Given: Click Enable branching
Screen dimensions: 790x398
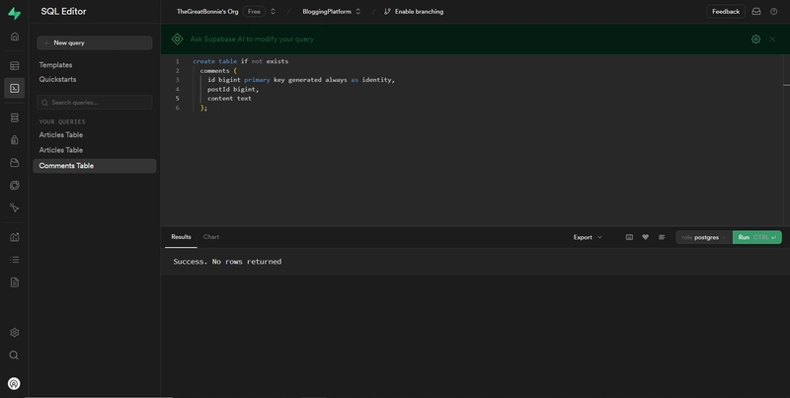Looking at the screenshot, I should (414, 11).
